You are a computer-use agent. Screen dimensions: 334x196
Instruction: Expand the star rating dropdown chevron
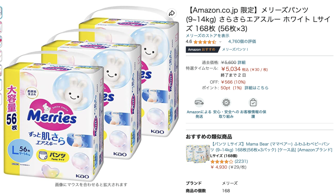point(220,42)
